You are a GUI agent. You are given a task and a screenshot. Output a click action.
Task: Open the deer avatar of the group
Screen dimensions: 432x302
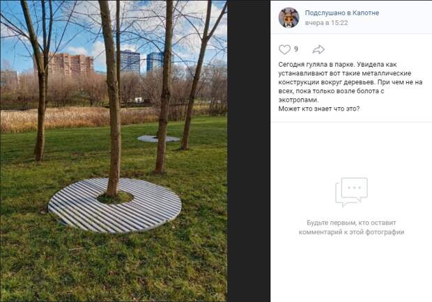288,17
